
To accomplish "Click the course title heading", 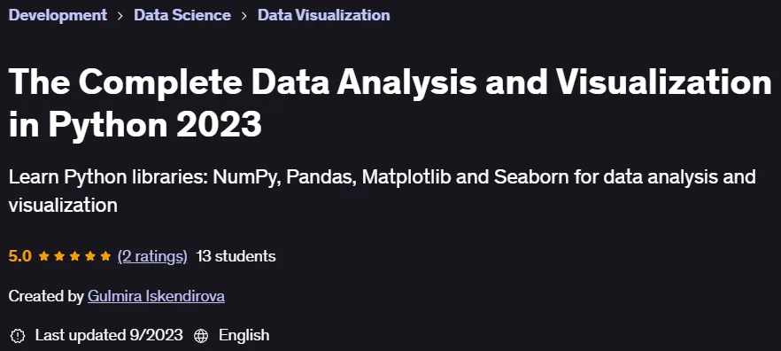I will pyautogui.click(x=390, y=104).
